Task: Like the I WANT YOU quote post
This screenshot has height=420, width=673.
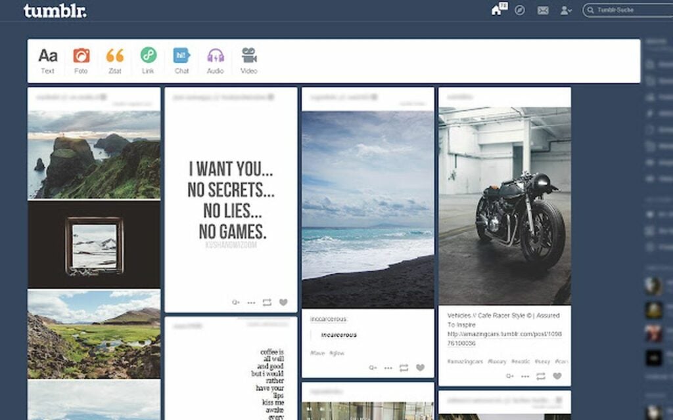Action: [283, 303]
